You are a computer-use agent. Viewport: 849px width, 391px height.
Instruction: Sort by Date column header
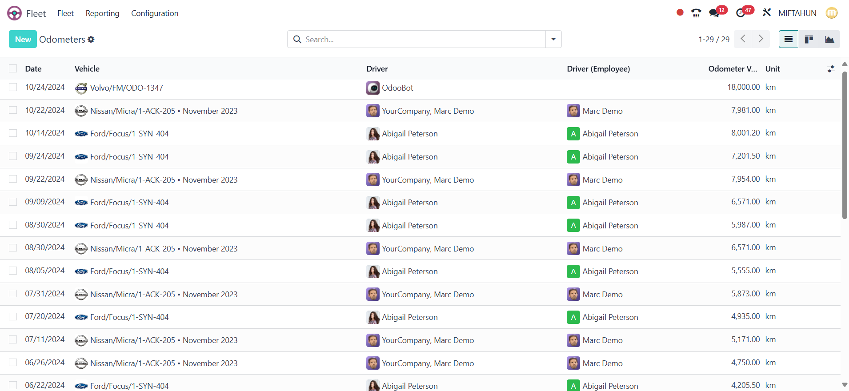[33, 69]
